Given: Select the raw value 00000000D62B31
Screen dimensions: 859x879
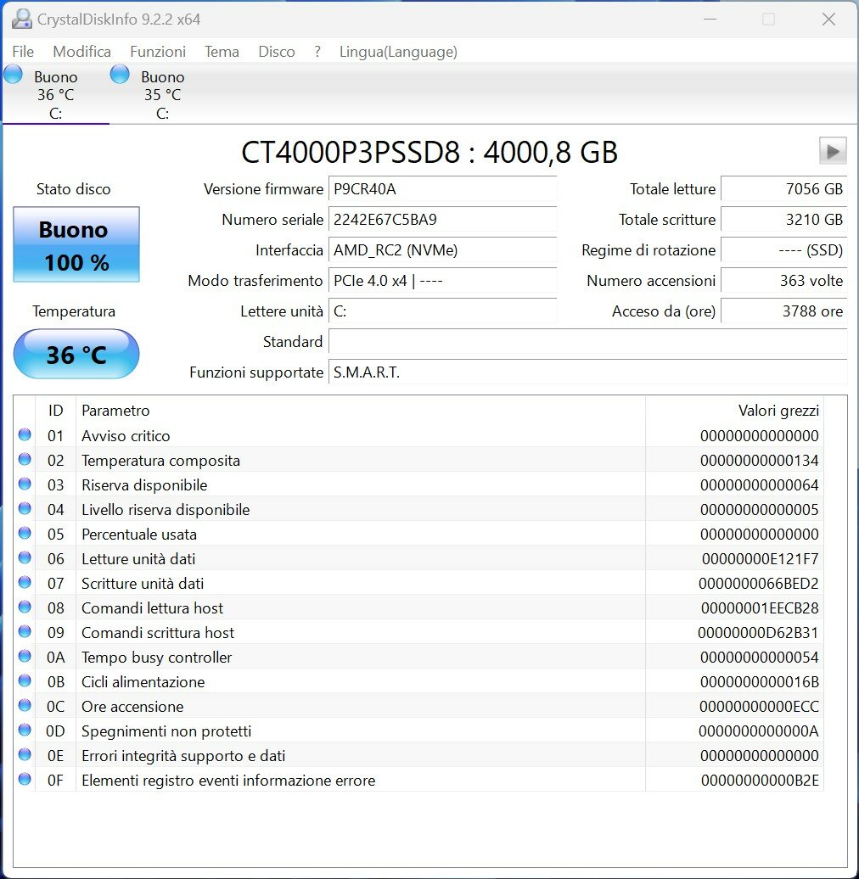Looking at the screenshot, I should pyautogui.click(x=758, y=633).
